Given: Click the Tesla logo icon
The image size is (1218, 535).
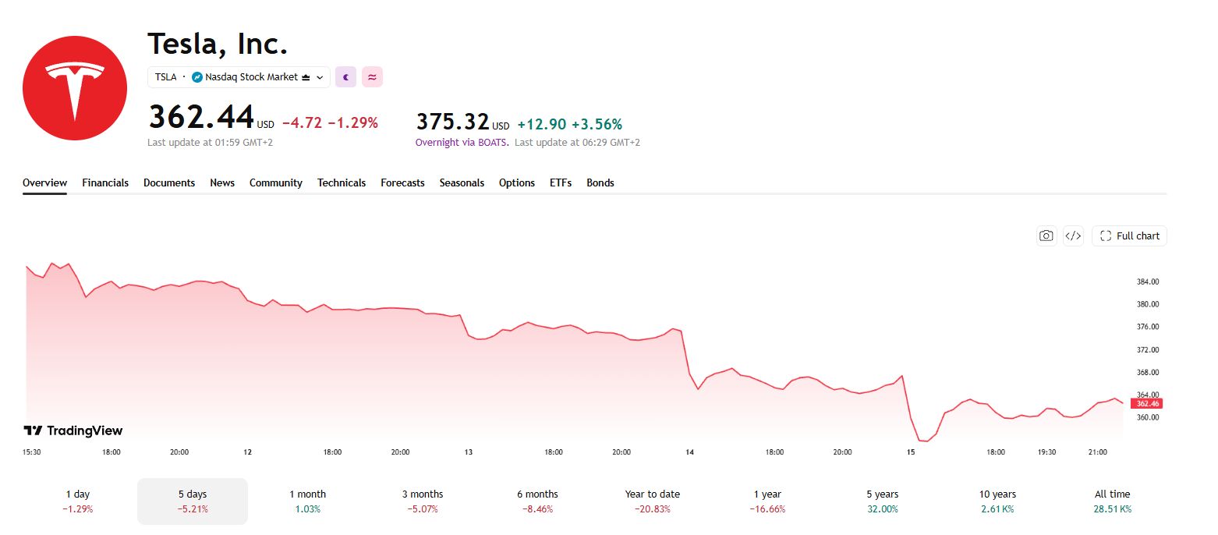Looking at the screenshot, I should [x=75, y=88].
